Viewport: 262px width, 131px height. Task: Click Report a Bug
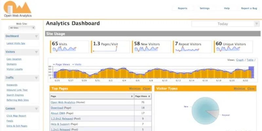tap(249, 9)
